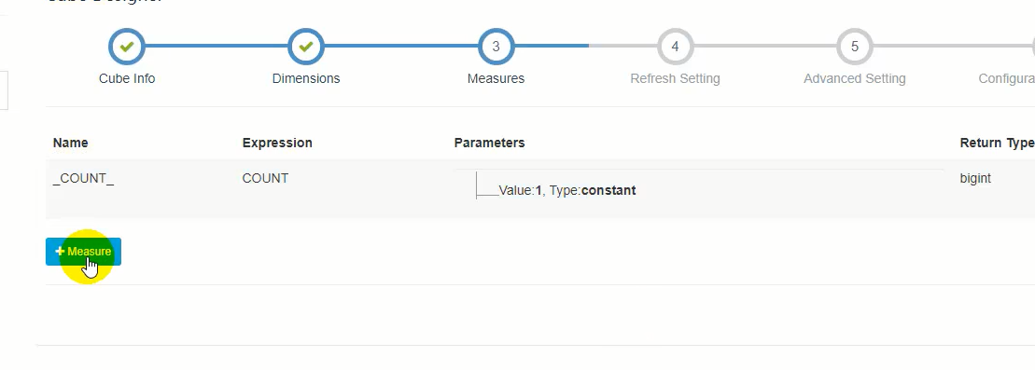1035x370 pixels.
Task: Select the _COUNT_ measure row name
Action: click(83, 179)
